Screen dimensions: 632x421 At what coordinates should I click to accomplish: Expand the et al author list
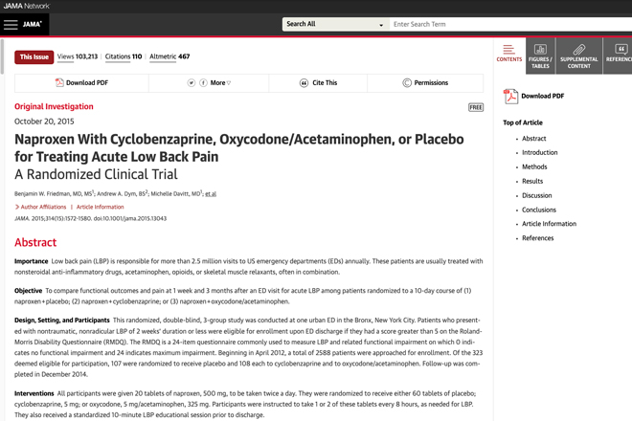pos(211,194)
